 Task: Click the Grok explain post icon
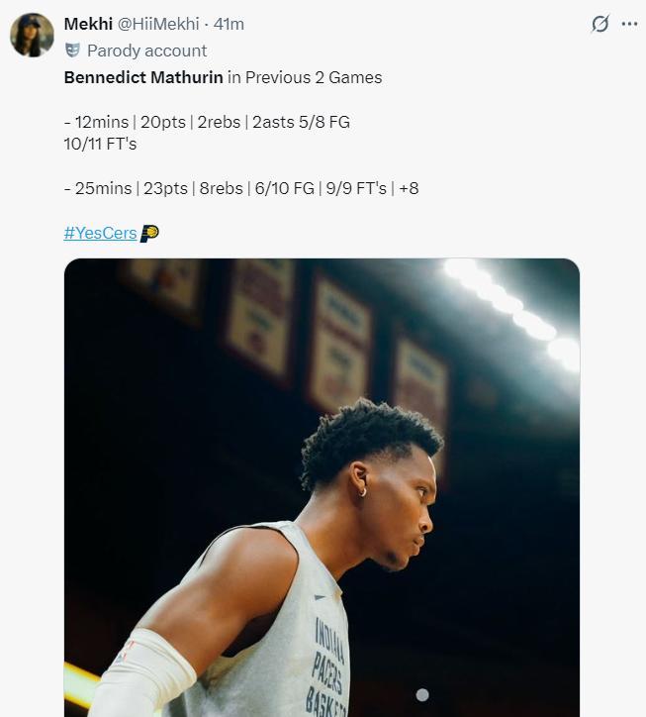[600, 25]
